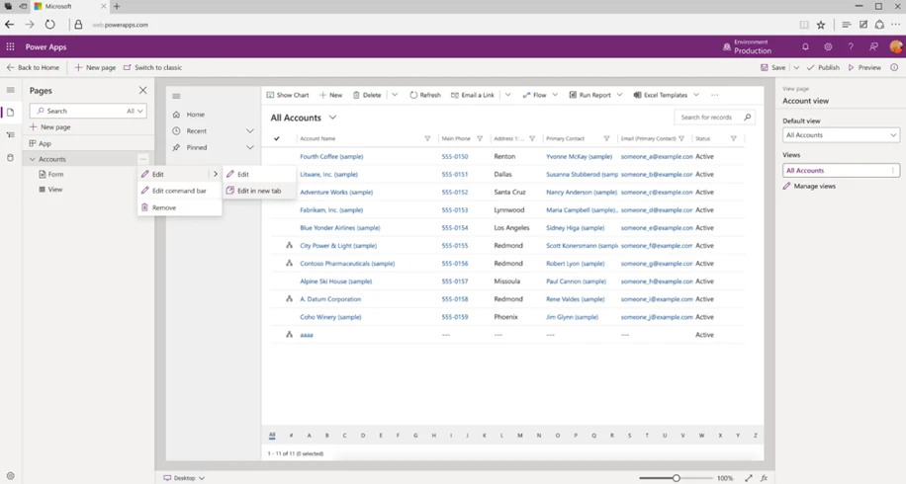906x484 pixels.
Task: Toggle the select-all checkmark column header
Action: tap(277, 139)
